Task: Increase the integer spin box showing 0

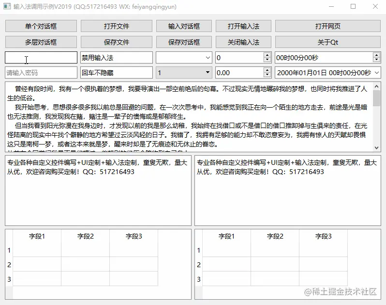Action: click(x=267, y=55)
